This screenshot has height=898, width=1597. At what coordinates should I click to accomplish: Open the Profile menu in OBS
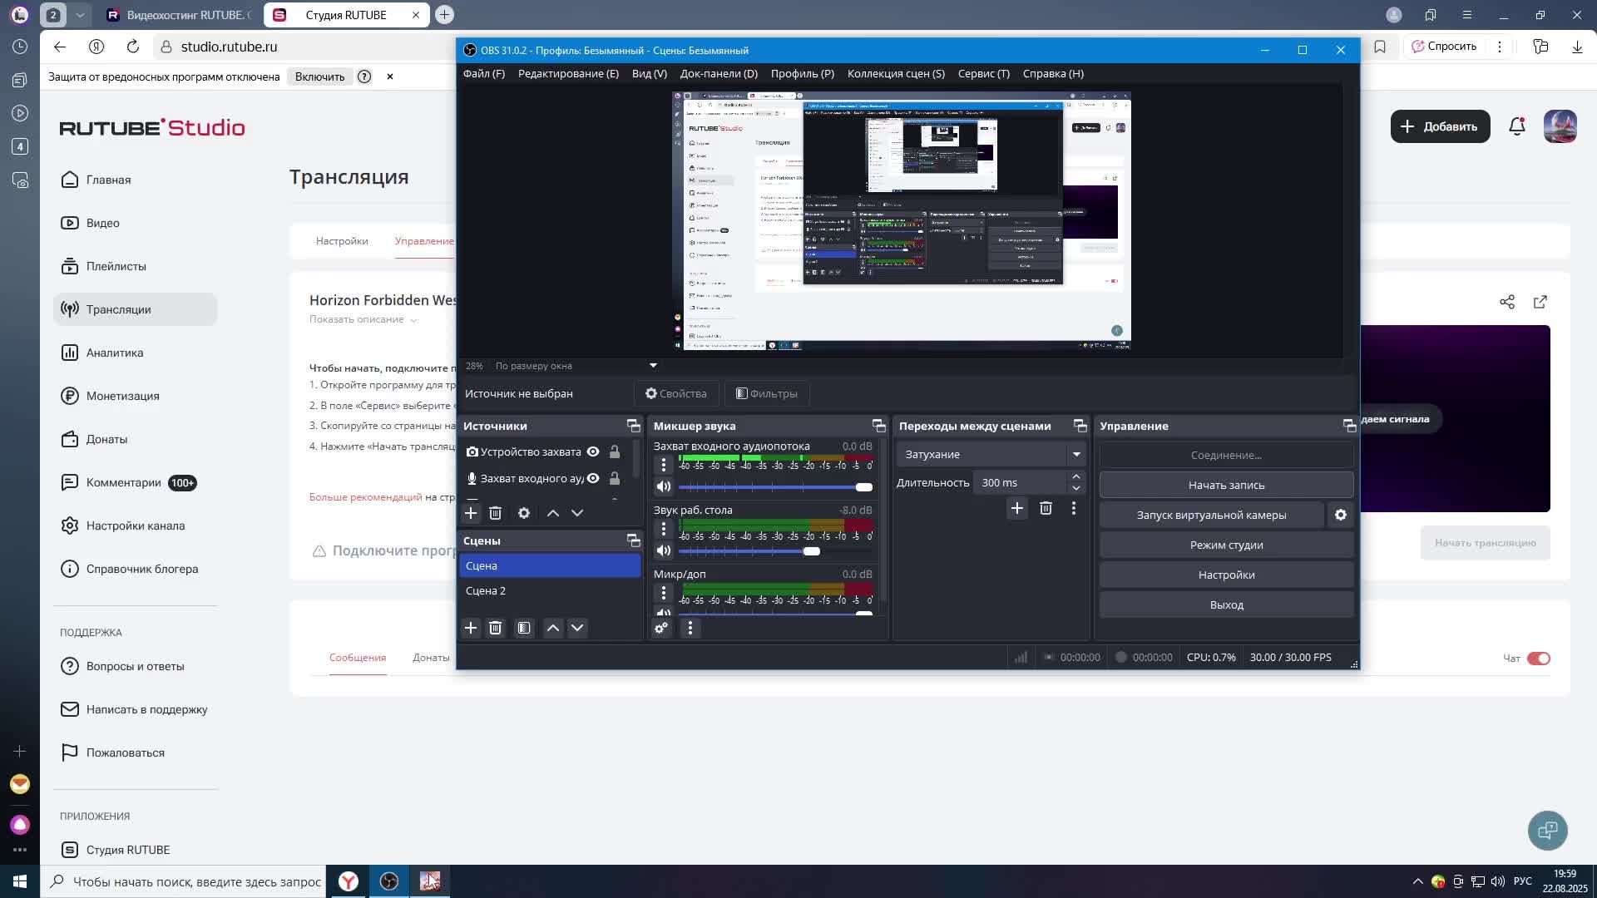802,73
